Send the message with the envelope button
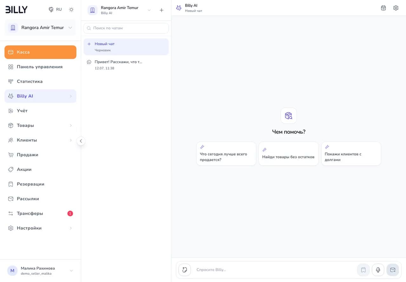Image resolution: width=406 pixels, height=282 pixels. [393, 270]
